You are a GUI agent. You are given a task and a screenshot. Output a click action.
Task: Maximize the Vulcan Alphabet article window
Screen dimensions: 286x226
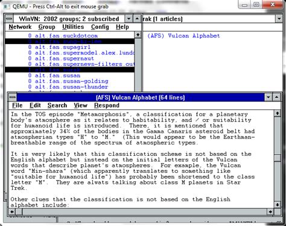pos(277,97)
